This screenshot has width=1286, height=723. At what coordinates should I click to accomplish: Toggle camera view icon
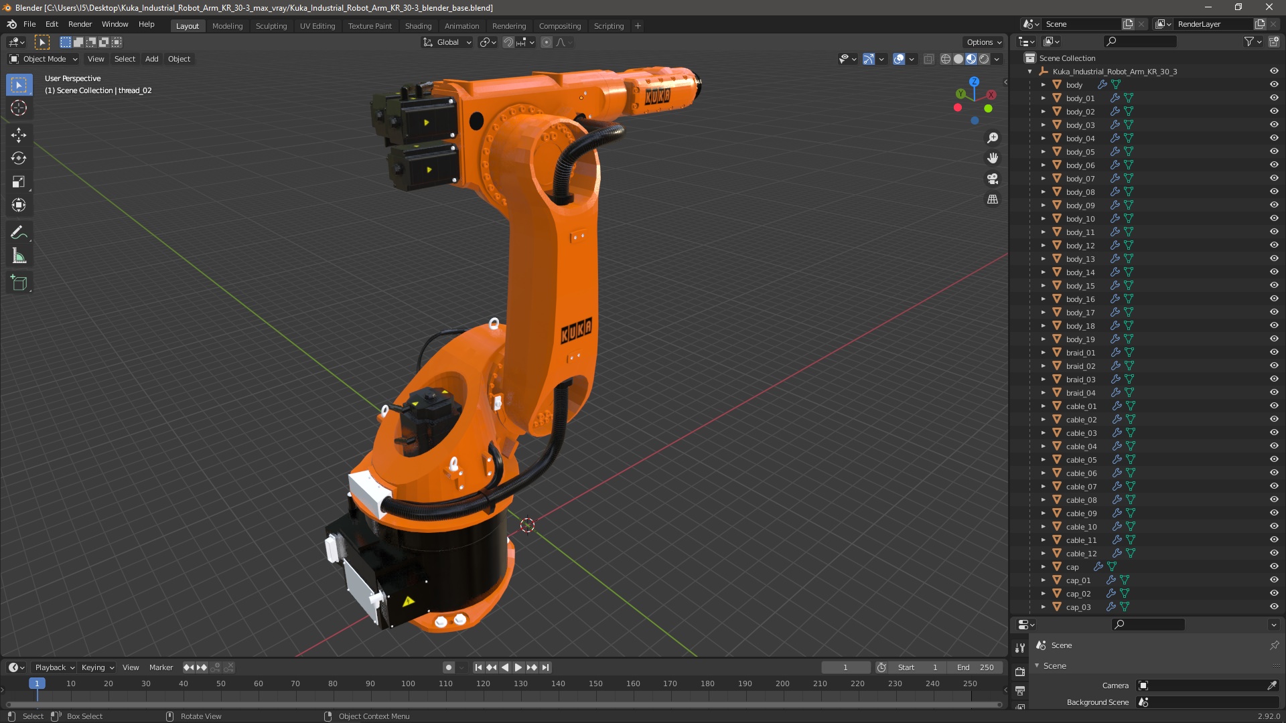993,179
